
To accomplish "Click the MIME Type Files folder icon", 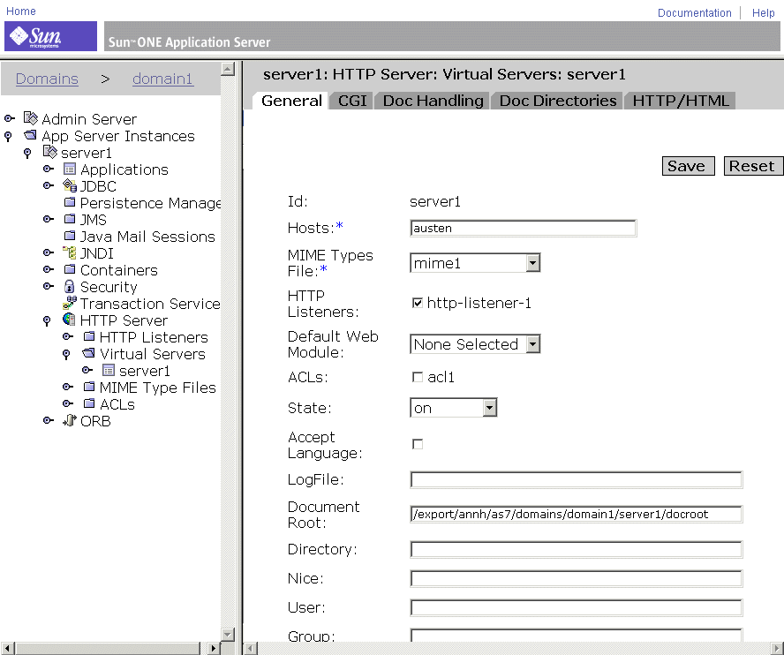I will pyautogui.click(x=89, y=387).
